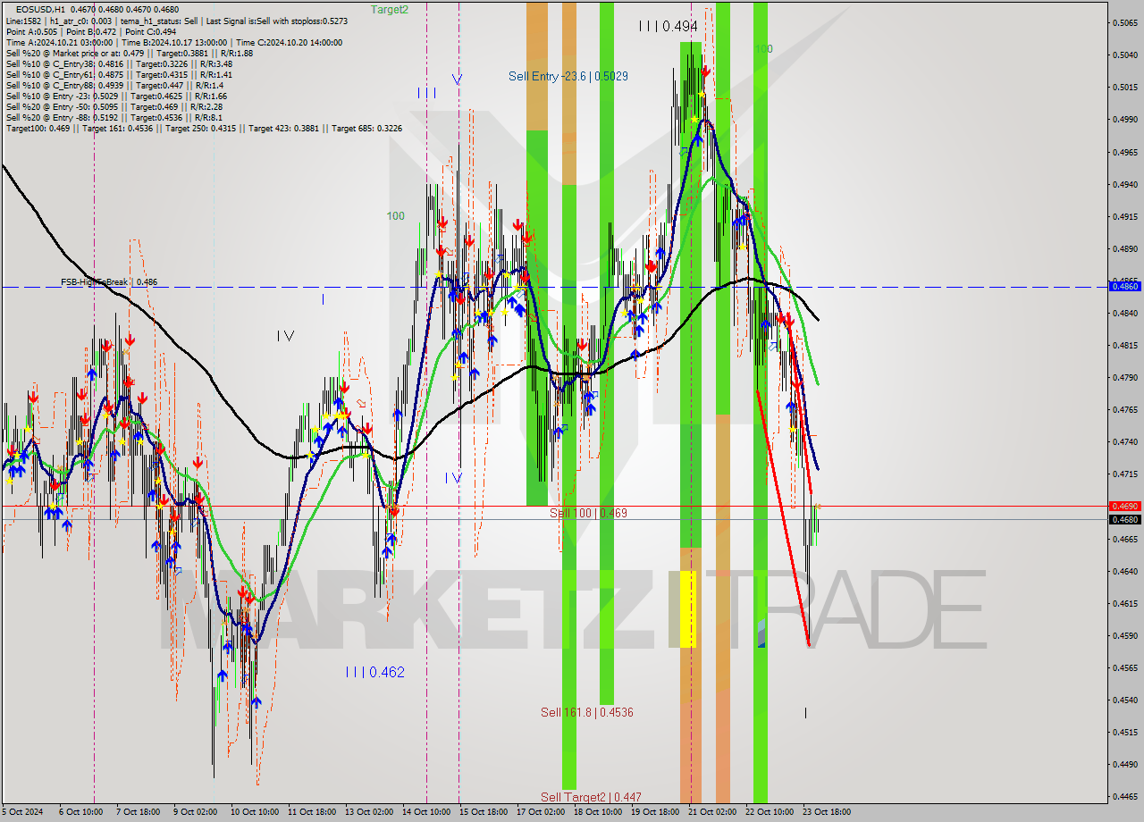Click the 0.4465 price axis label
1144x822 pixels.
click(x=1123, y=796)
